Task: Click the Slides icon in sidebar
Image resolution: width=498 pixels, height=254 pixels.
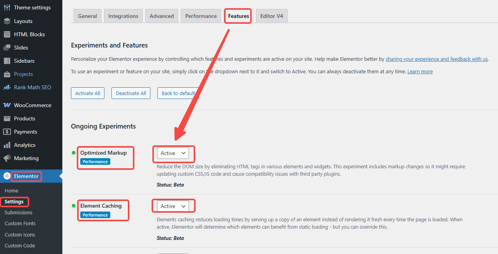Action: (7, 48)
